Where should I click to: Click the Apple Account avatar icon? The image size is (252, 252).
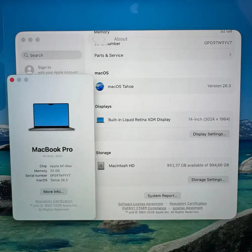point(29,70)
